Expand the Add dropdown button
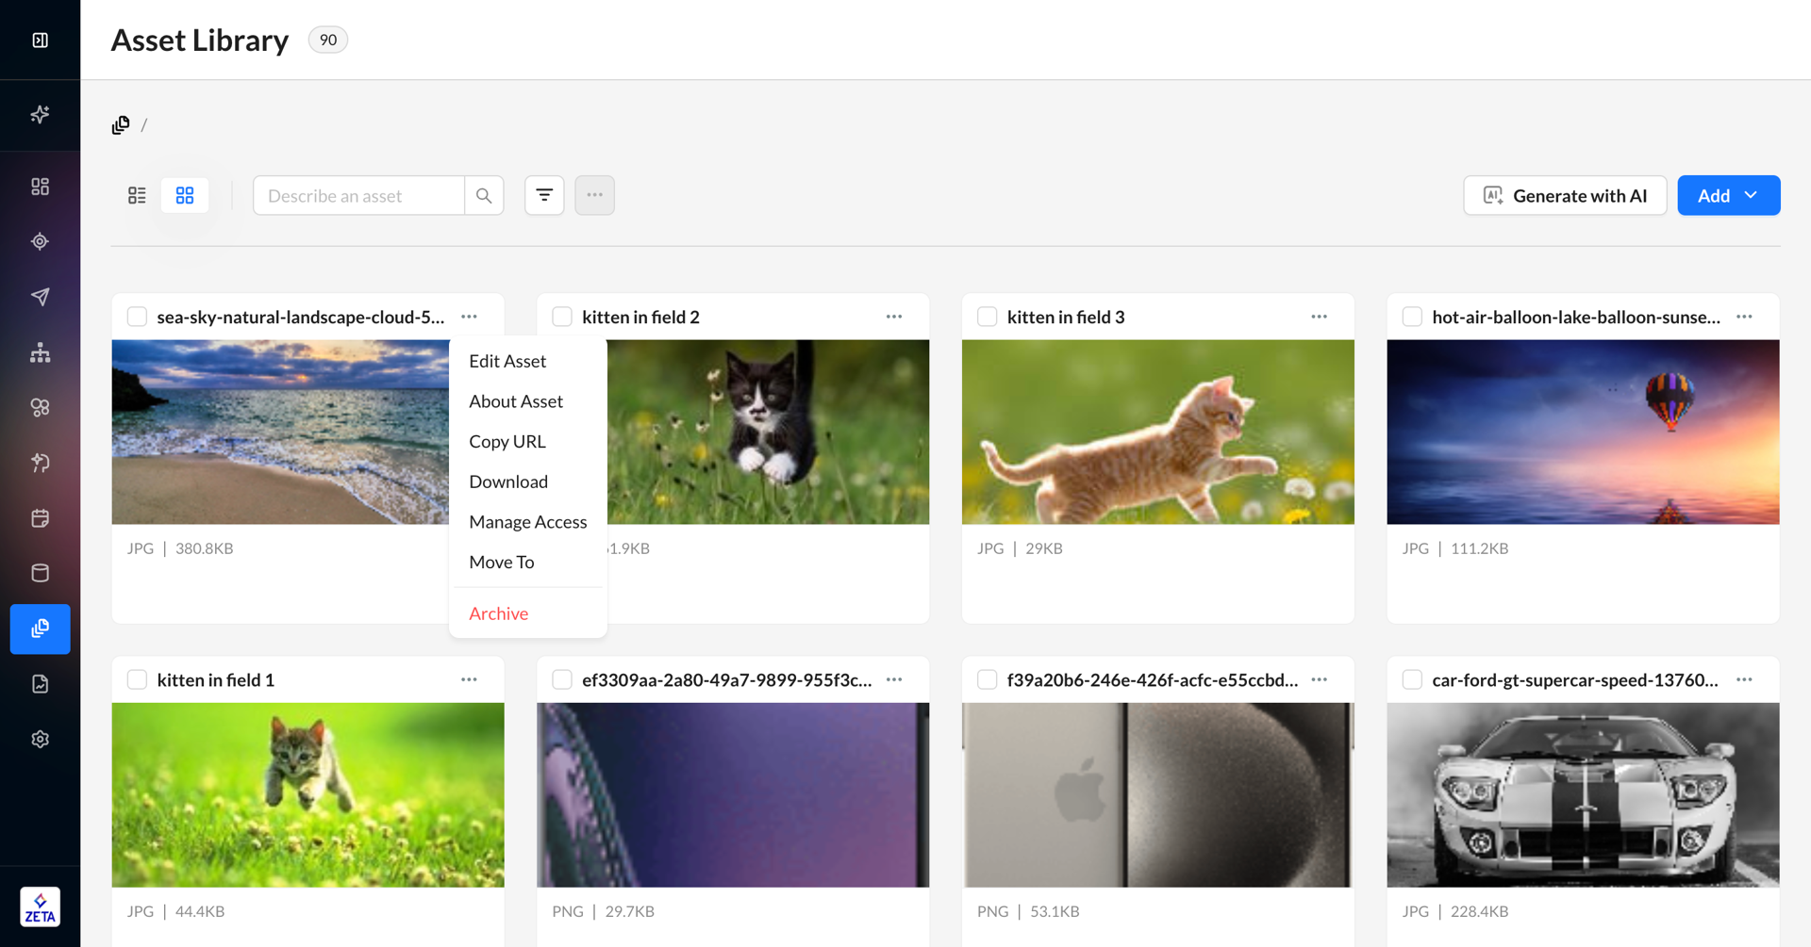 tap(1728, 195)
